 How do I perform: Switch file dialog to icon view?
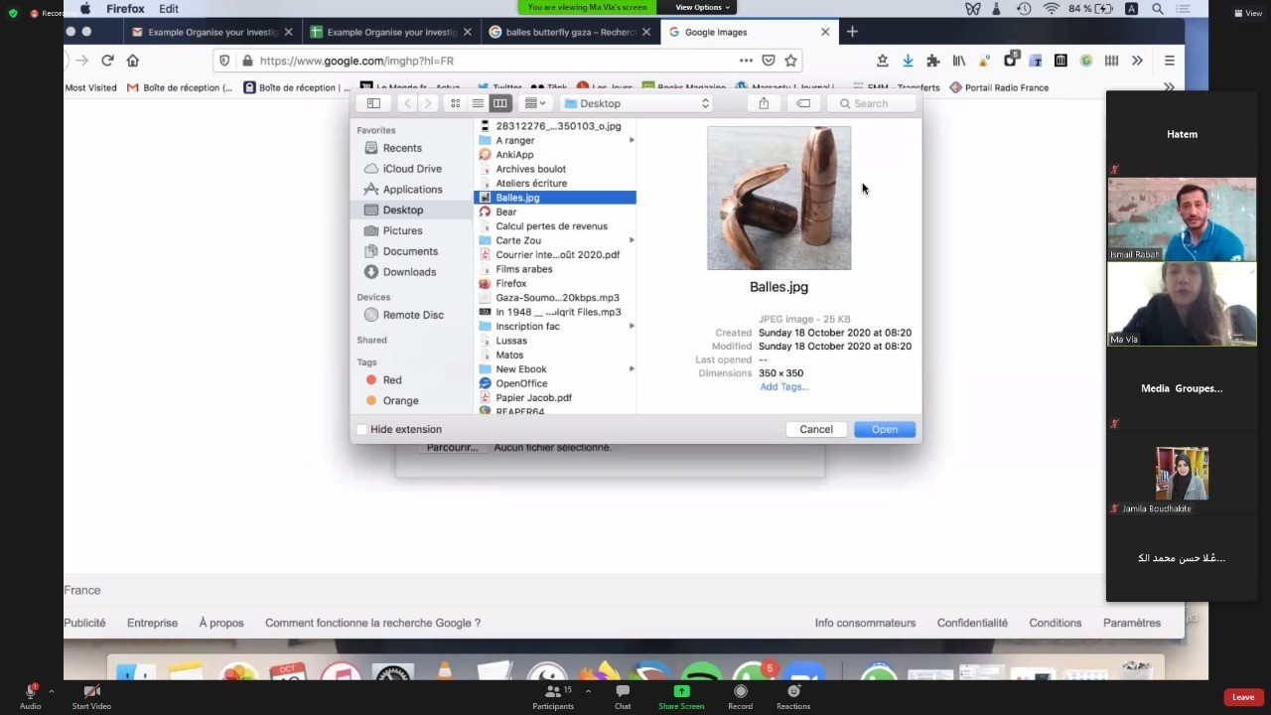point(456,103)
